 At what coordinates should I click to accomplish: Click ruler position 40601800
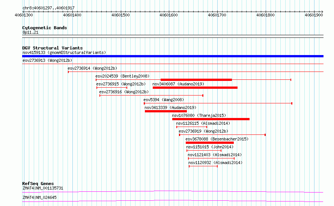click(265, 15)
